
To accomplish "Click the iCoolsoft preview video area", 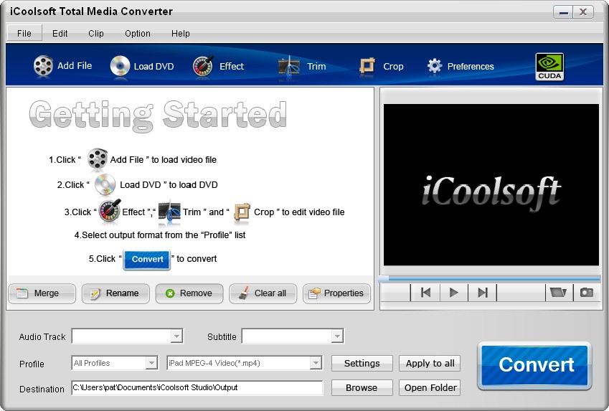I will (491, 185).
